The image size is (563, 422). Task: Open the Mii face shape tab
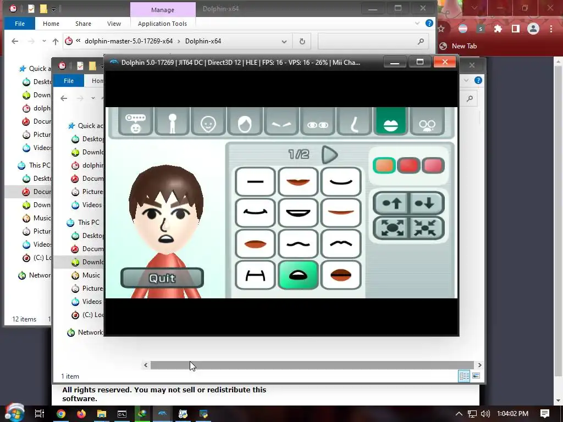pyautogui.click(x=208, y=122)
